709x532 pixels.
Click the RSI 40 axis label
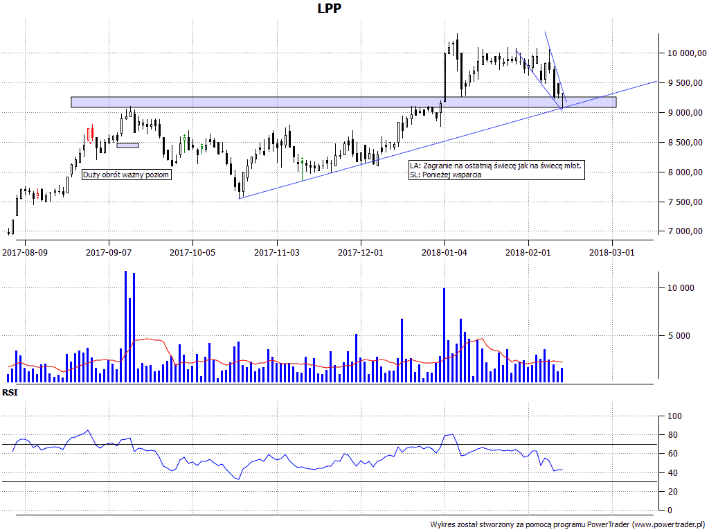tap(673, 472)
